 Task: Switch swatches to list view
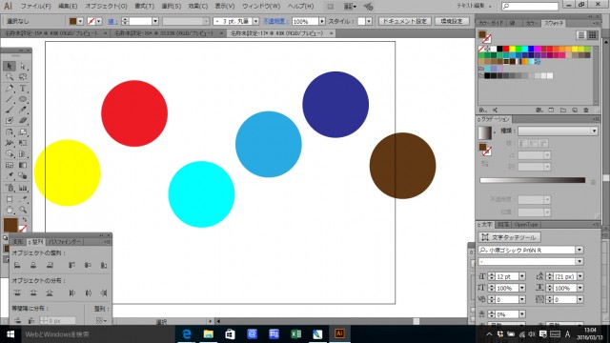581,35
